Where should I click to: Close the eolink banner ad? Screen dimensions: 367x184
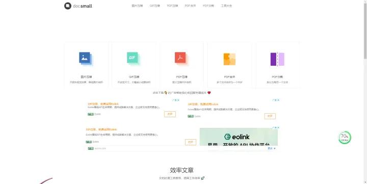pos(278,128)
